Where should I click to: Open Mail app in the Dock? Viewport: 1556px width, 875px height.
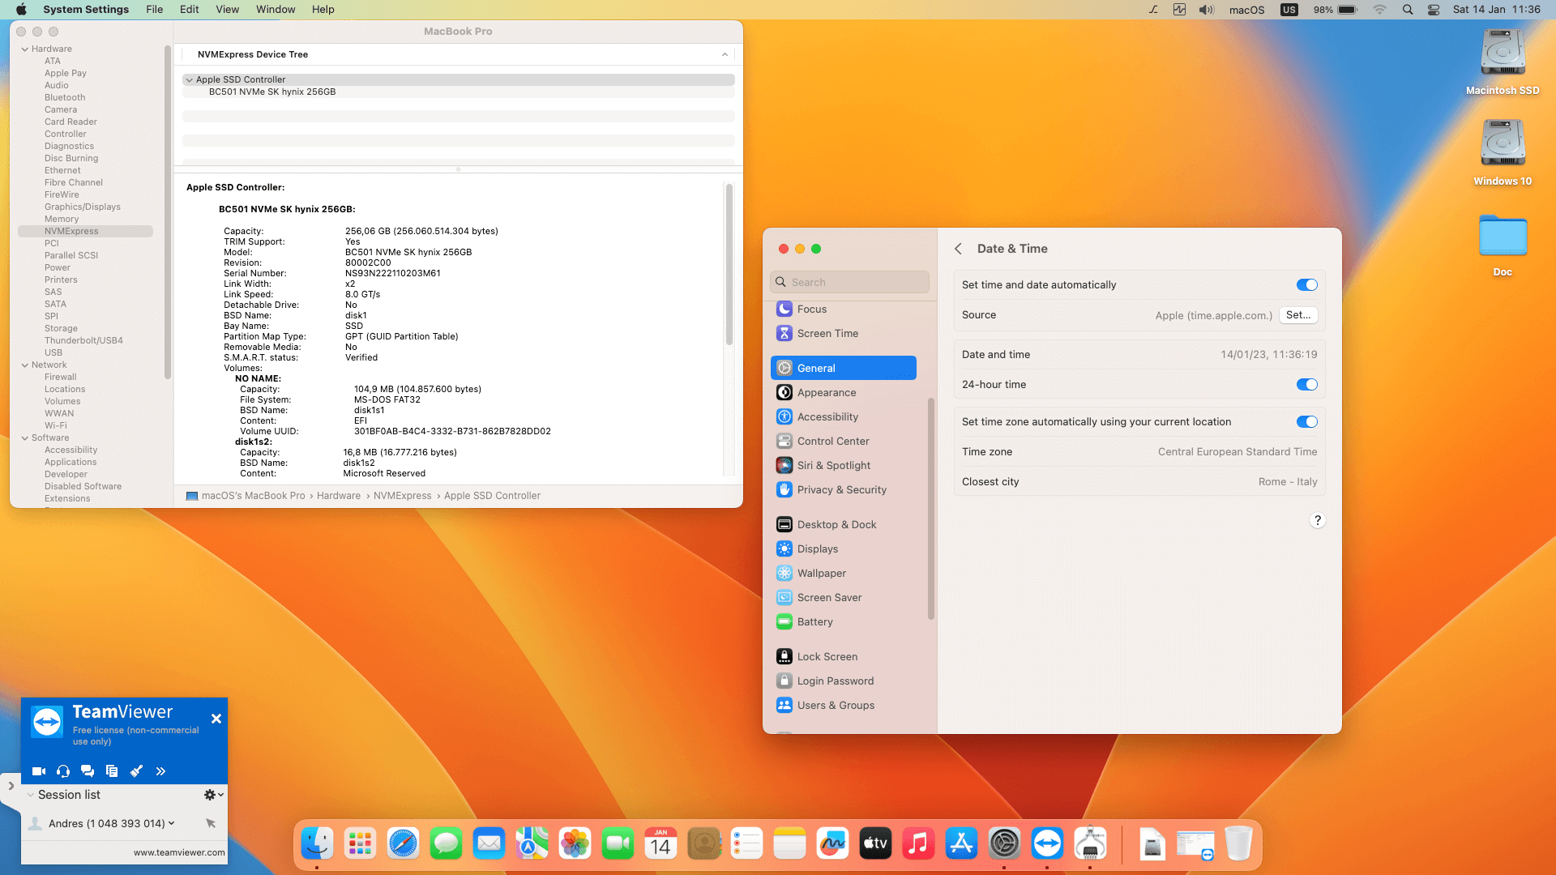point(489,843)
